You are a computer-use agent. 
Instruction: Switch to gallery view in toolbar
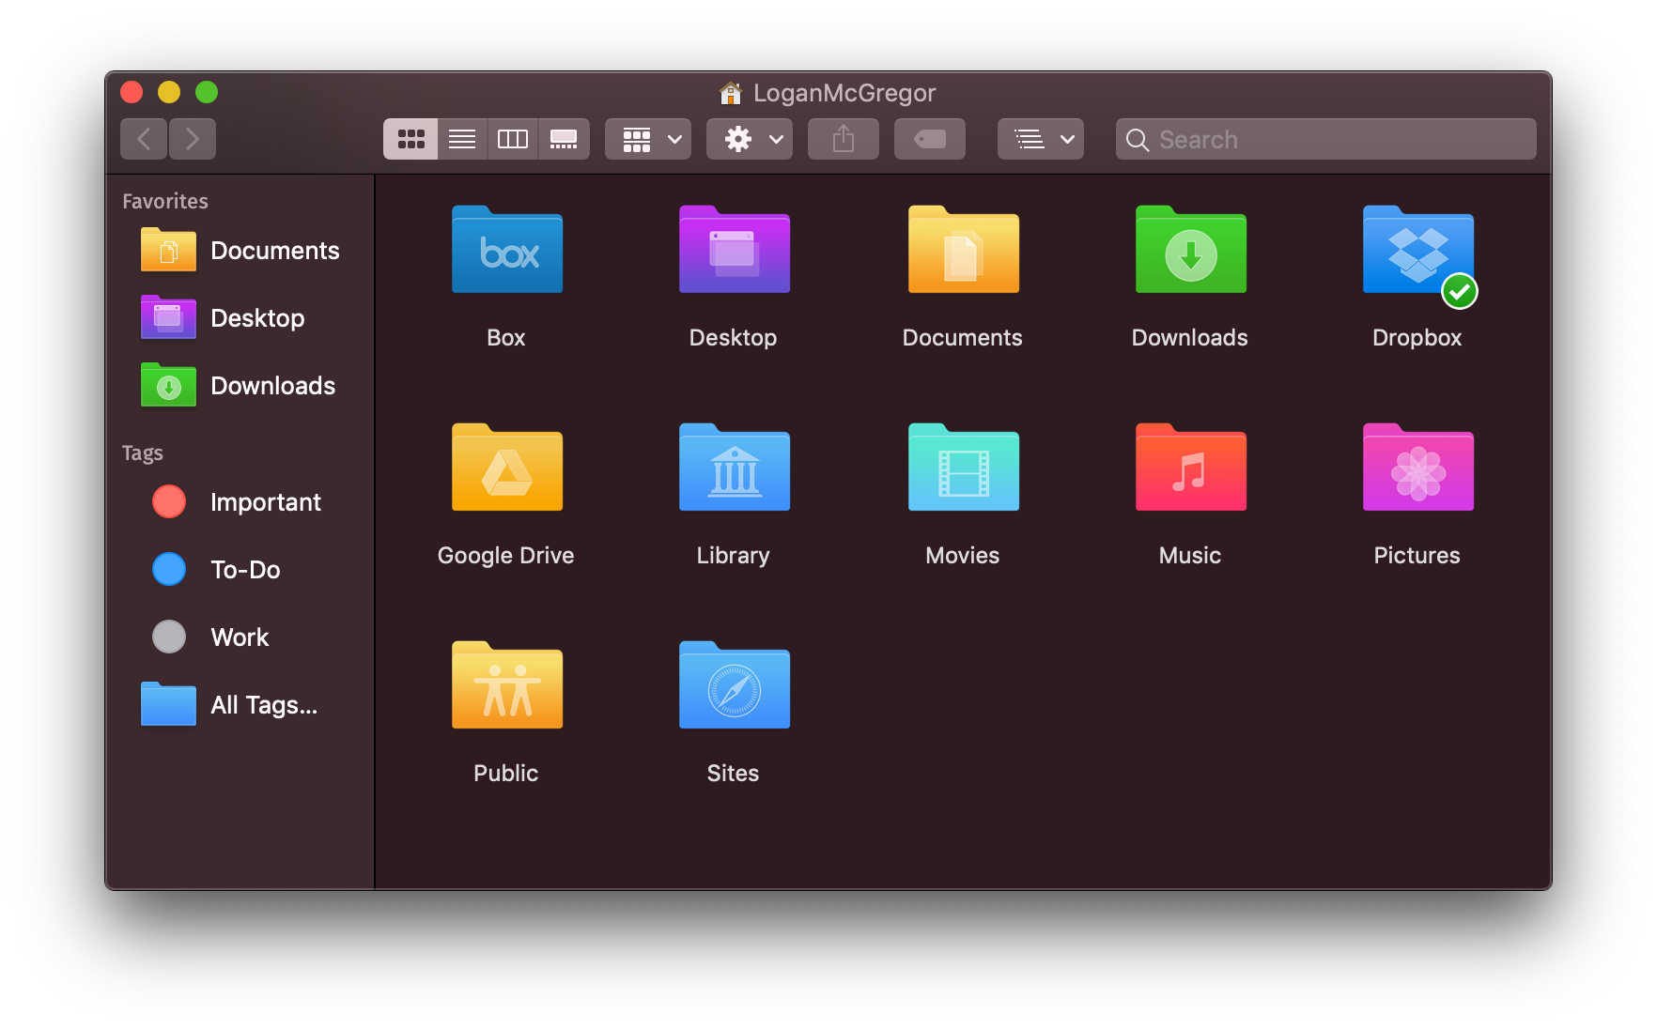click(x=564, y=138)
